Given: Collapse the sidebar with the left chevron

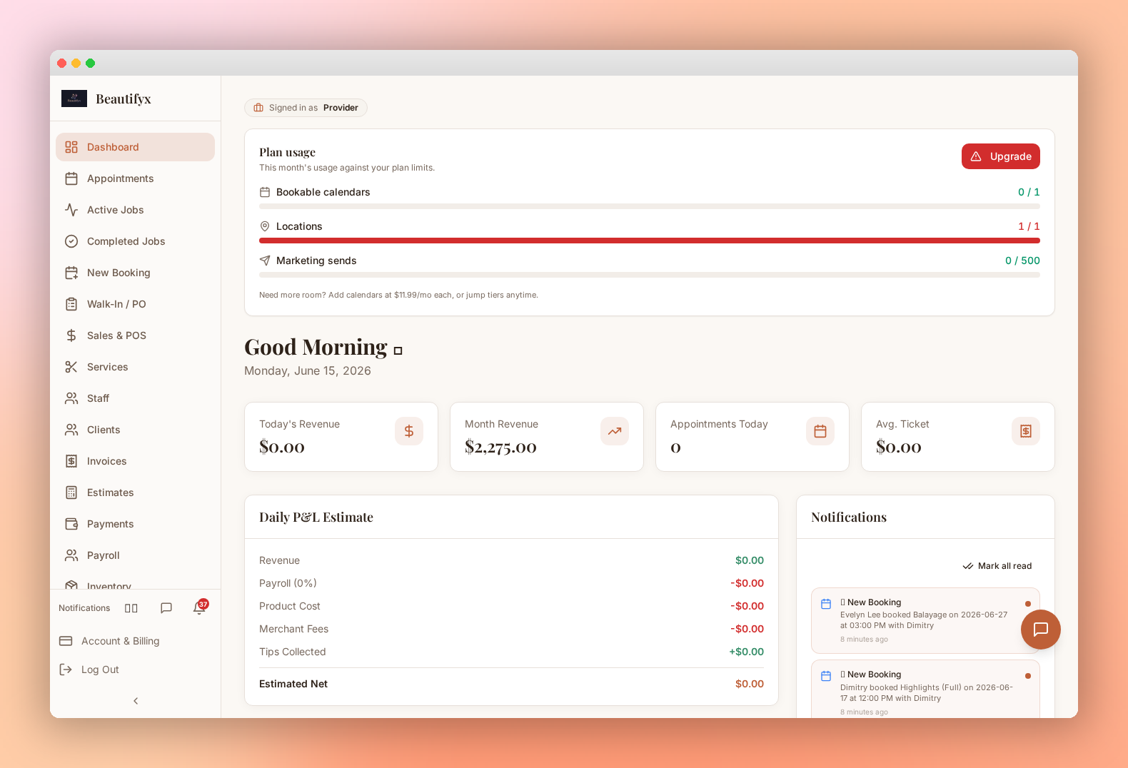Looking at the screenshot, I should (136, 701).
